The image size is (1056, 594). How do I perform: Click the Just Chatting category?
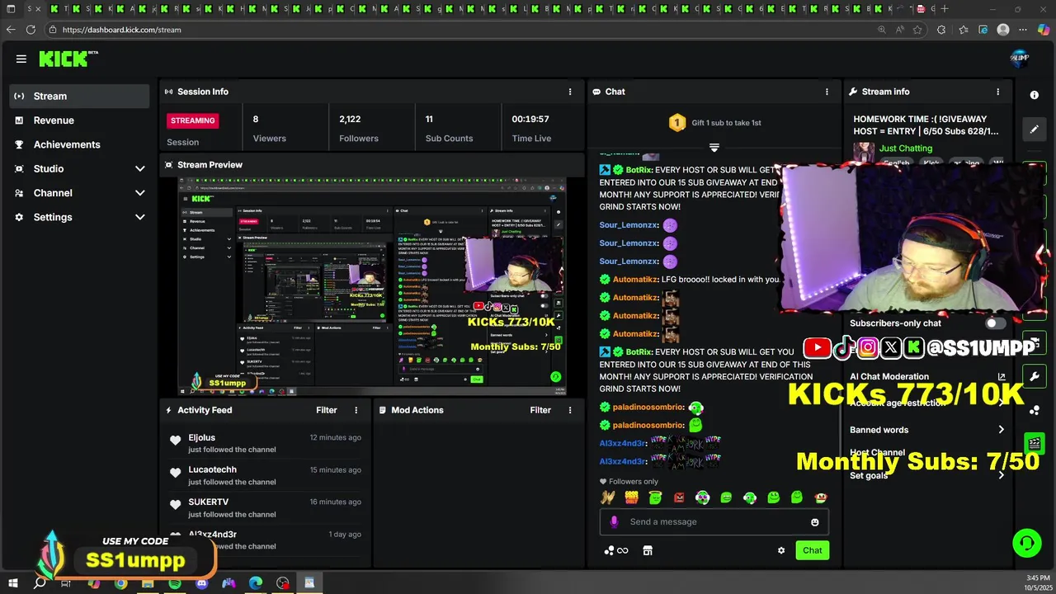click(906, 148)
